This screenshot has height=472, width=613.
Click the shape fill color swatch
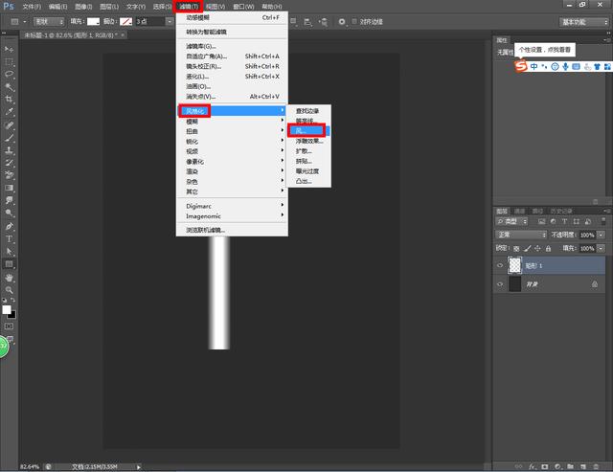(x=93, y=21)
